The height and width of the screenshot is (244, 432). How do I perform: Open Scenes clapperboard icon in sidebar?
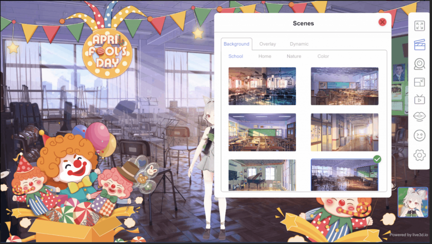(419, 45)
